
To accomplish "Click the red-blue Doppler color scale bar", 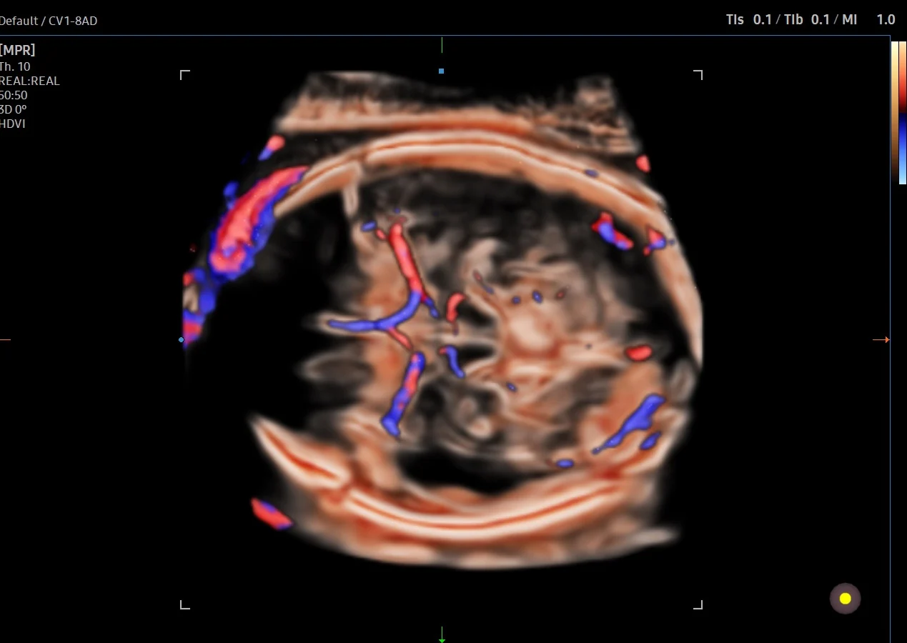I will click(903, 113).
